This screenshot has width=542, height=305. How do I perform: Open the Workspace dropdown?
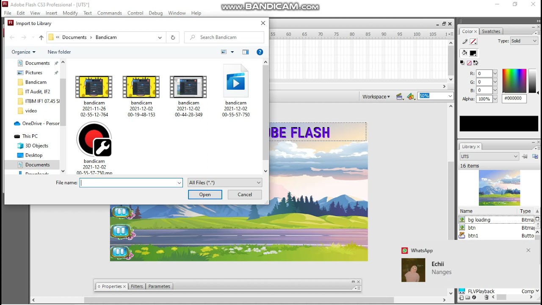tap(376, 97)
